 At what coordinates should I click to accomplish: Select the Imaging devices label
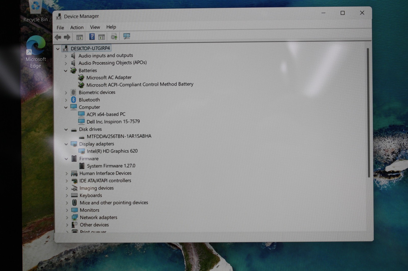click(96, 188)
